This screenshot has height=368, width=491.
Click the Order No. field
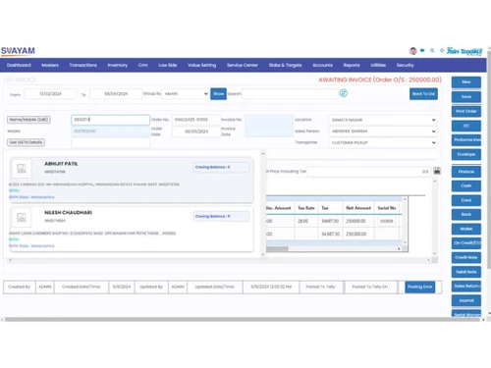coord(196,120)
